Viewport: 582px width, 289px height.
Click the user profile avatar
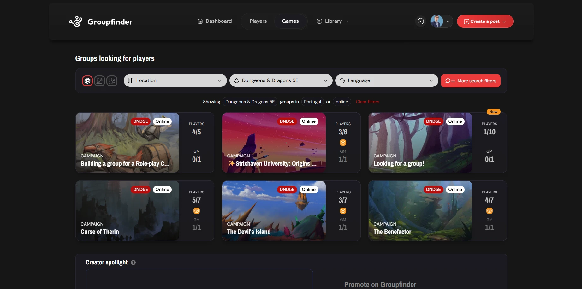pyautogui.click(x=437, y=21)
